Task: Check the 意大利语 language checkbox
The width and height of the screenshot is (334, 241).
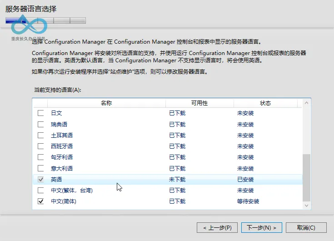Action: click(41, 168)
